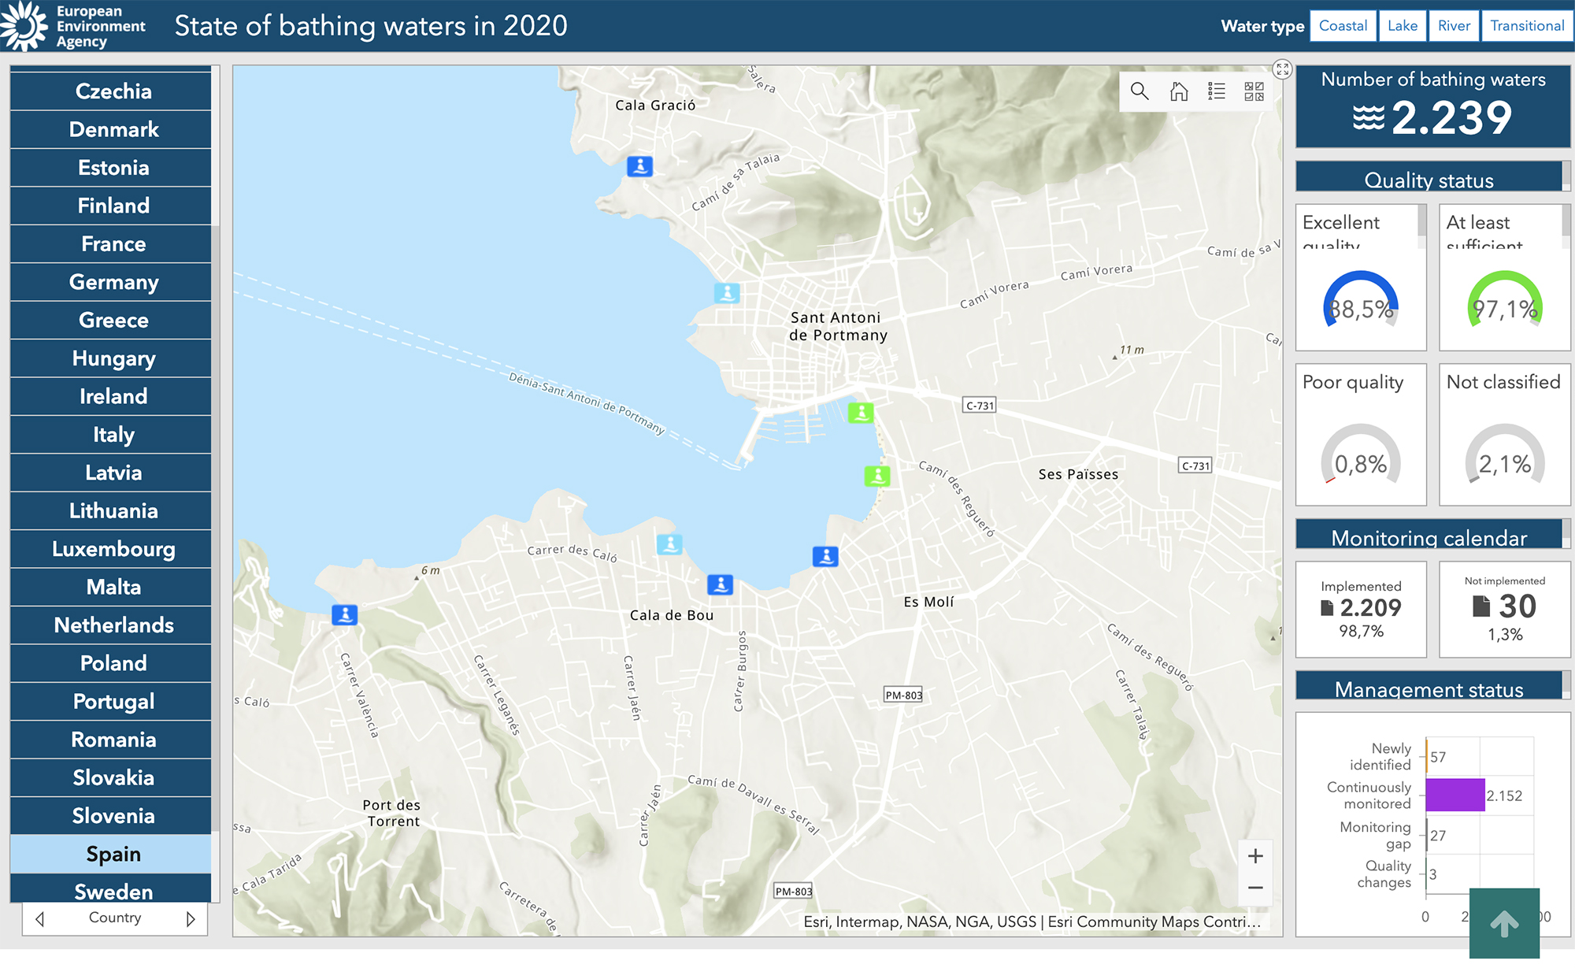Go to previous Country selector page
This screenshot has height=968, width=1575.
[40, 918]
